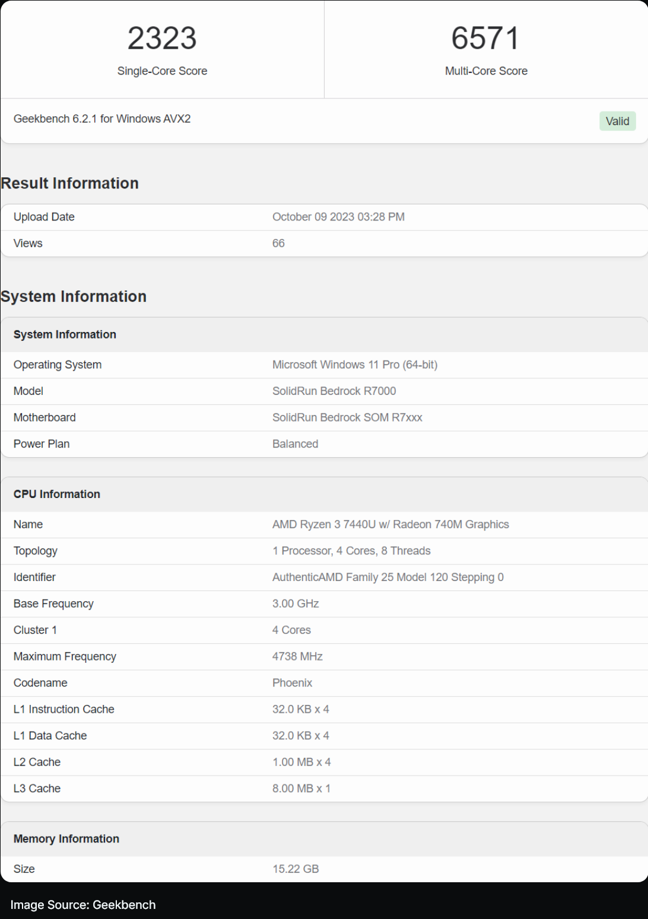The image size is (648, 919).
Task: Click the Multi-Core Score label
Action: click(486, 71)
